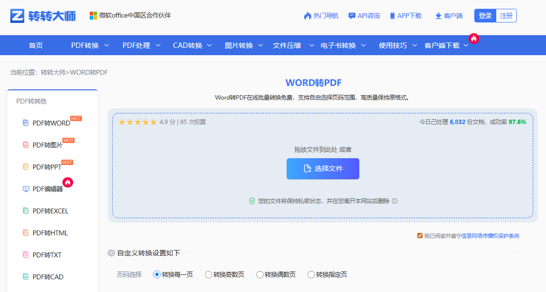
Task: Open API咨询 via its chat bubble icon
Action: 351,15
